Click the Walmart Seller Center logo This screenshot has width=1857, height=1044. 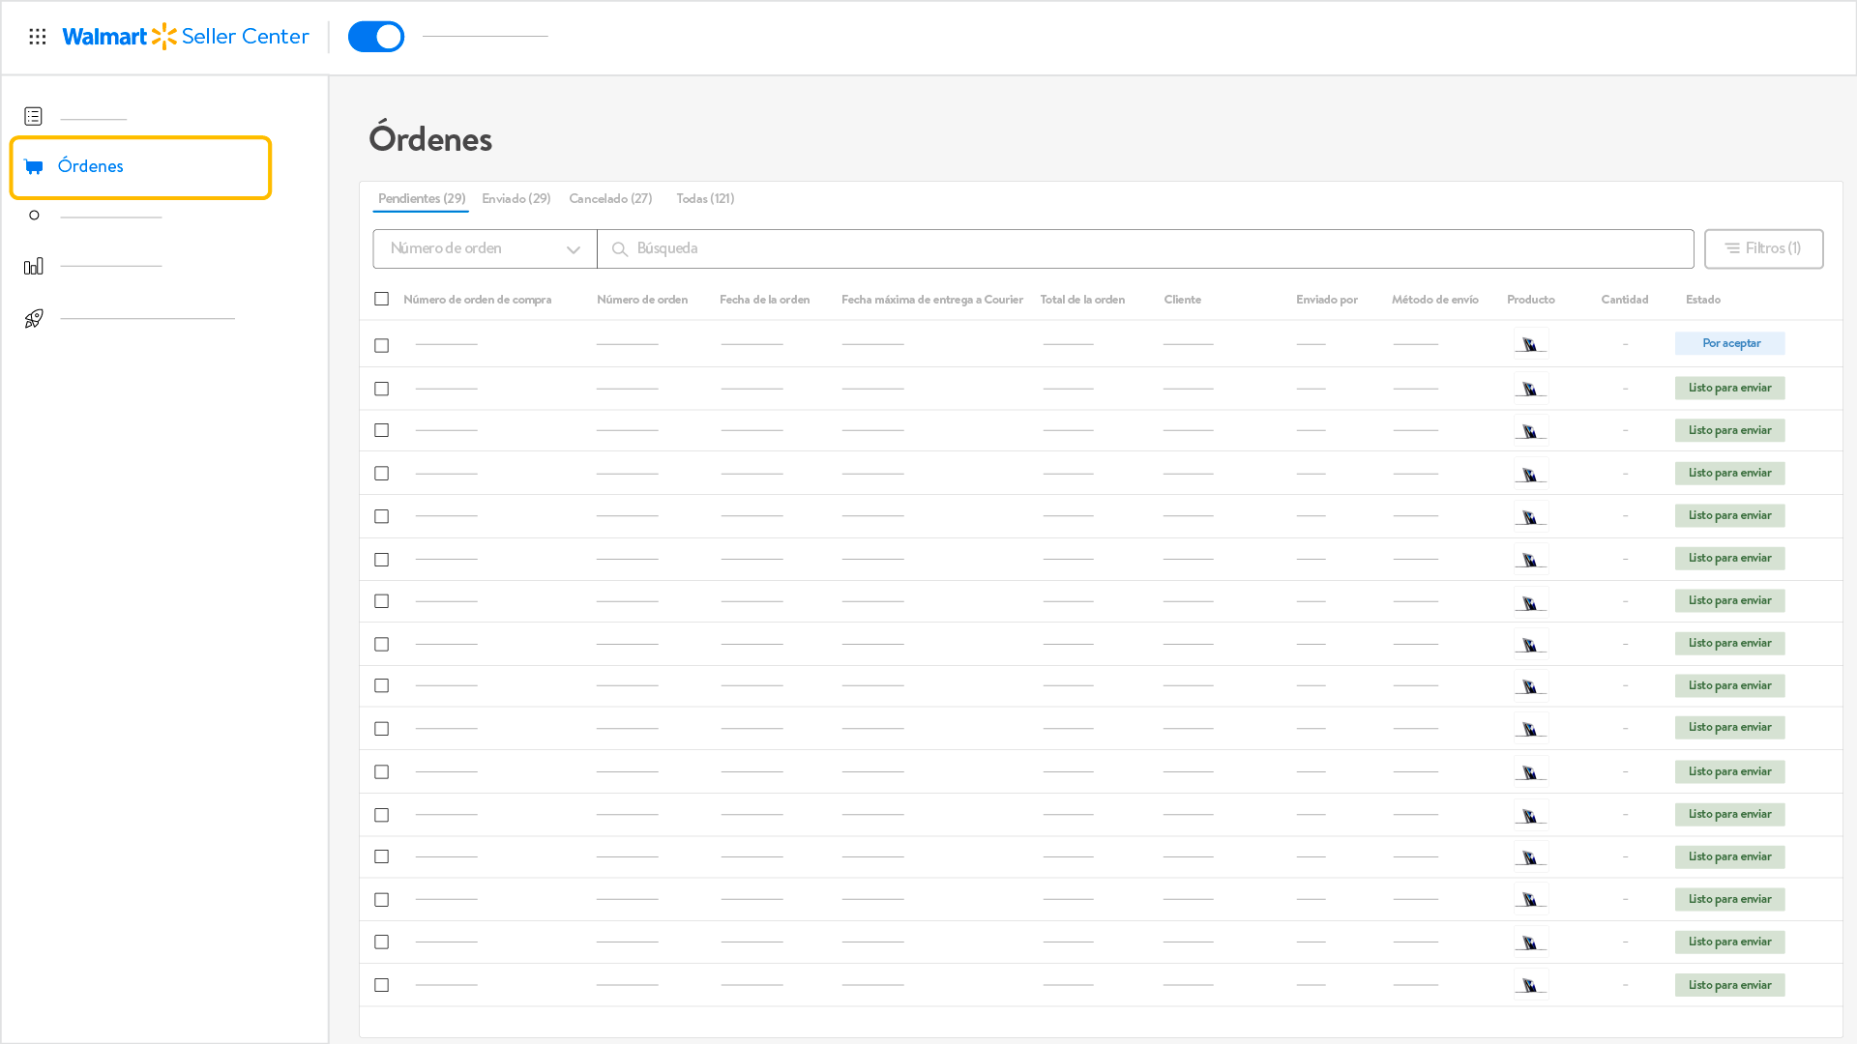(x=186, y=37)
